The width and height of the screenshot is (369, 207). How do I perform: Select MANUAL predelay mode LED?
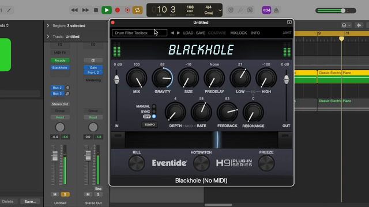(x=154, y=106)
